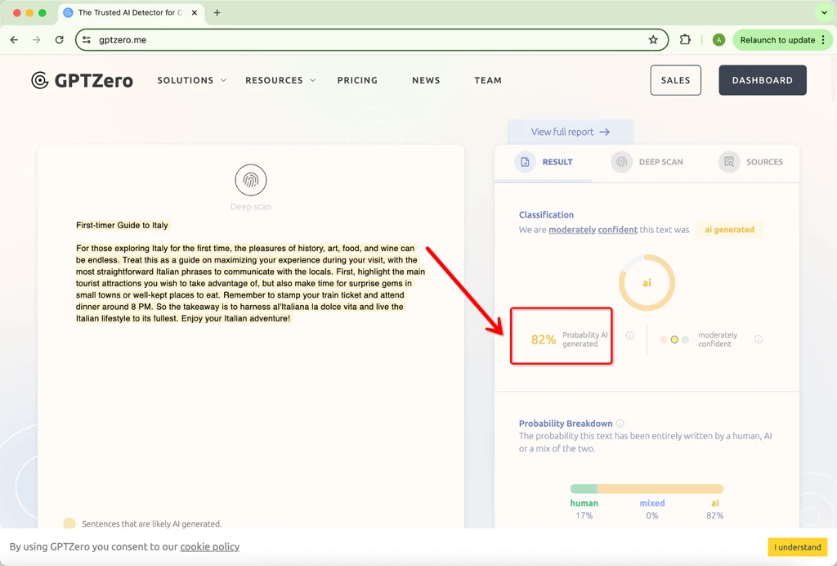Click the moderately confident underlined link
This screenshot has height=566, width=837.
pyautogui.click(x=593, y=230)
